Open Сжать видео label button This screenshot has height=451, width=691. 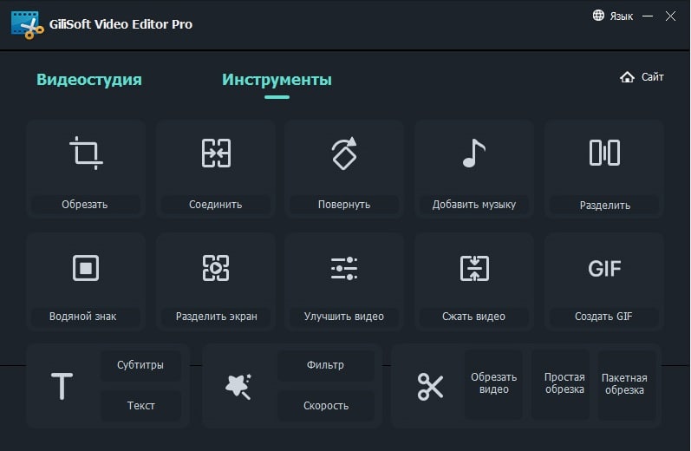click(x=474, y=317)
